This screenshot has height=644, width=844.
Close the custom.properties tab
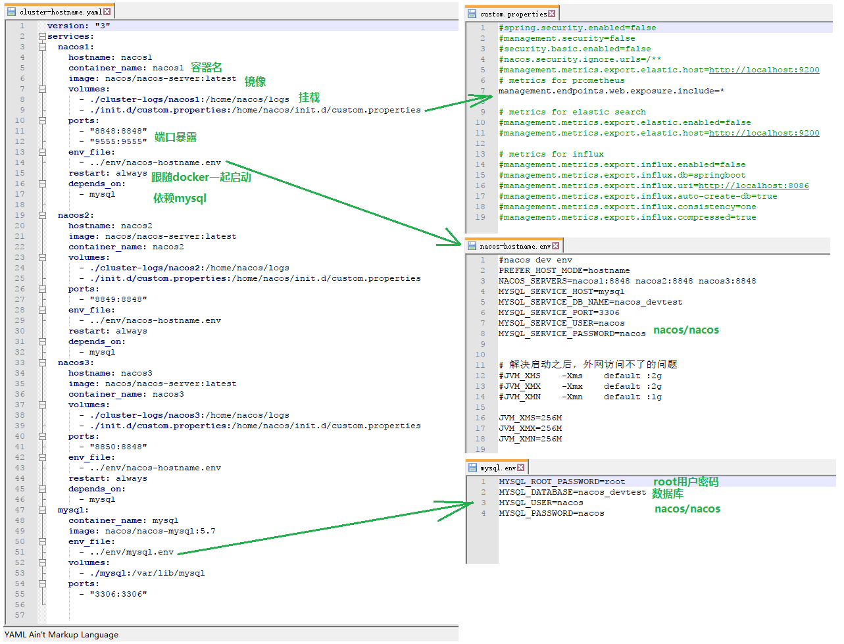(x=552, y=13)
